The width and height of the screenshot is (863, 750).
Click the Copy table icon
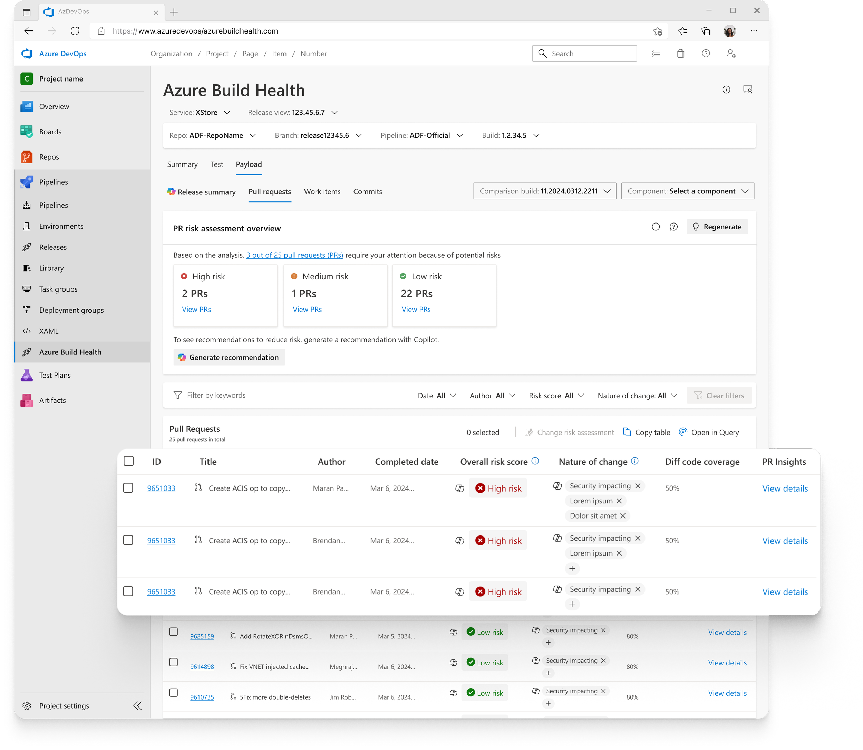[627, 432]
